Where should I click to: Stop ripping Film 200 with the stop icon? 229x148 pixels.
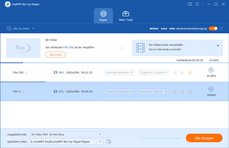[211, 70]
